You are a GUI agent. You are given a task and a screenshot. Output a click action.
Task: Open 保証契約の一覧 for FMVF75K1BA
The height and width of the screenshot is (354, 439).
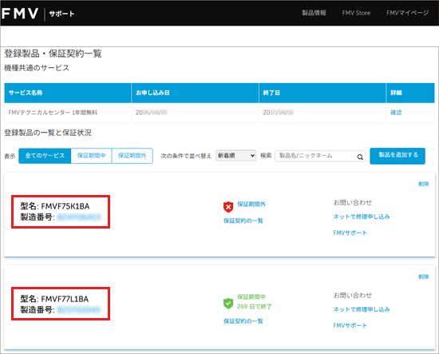(243, 221)
